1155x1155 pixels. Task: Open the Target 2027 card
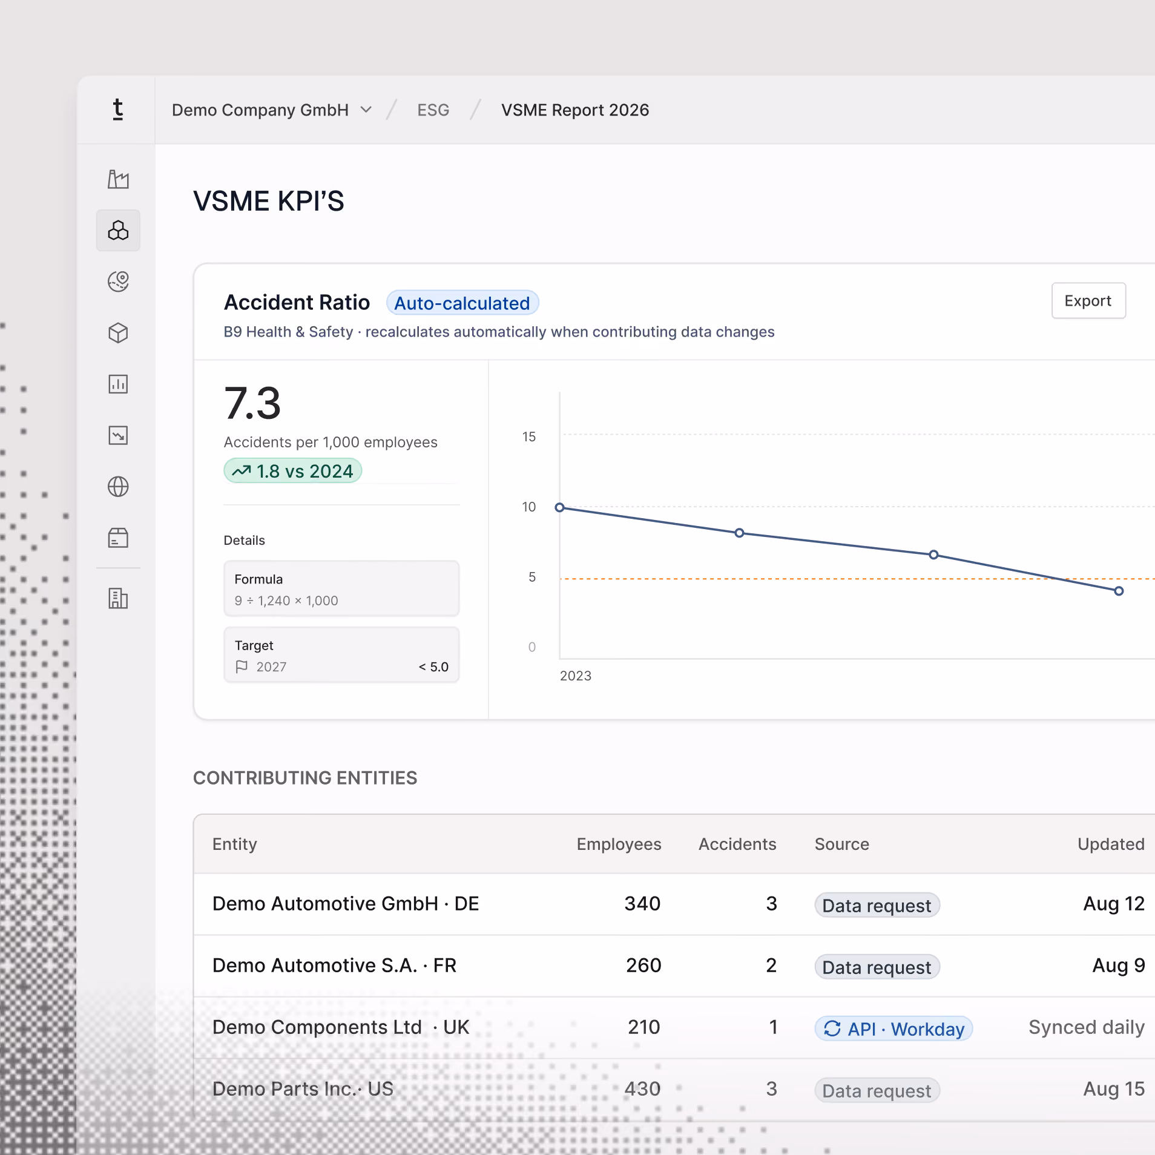click(x=341, y=655)
